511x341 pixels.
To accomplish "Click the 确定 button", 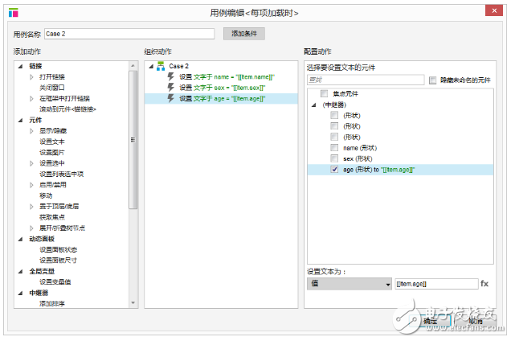I will click(430, 321).
